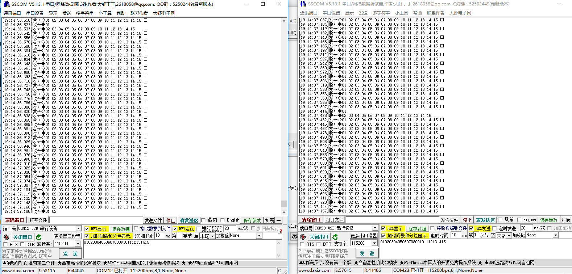The width and height of the screenshot is (572, 274).
Task: Click the red question mark help icon in the COM12 window
Action: click(280, 231)
